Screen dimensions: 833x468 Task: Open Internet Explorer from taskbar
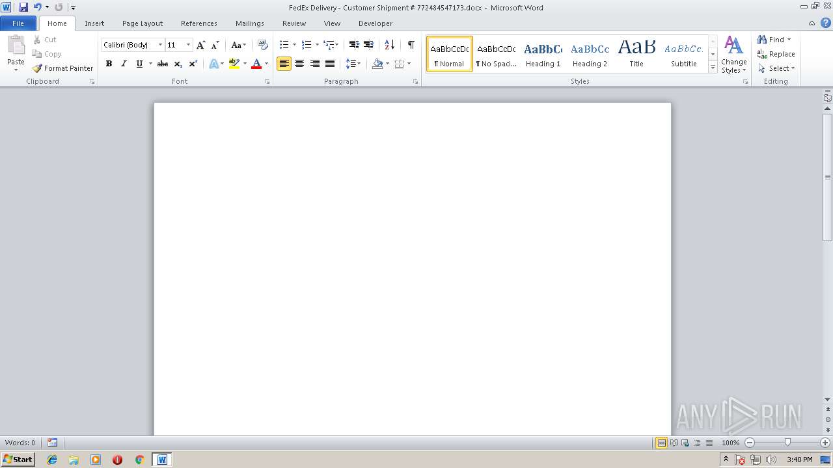tap(52, 460)
